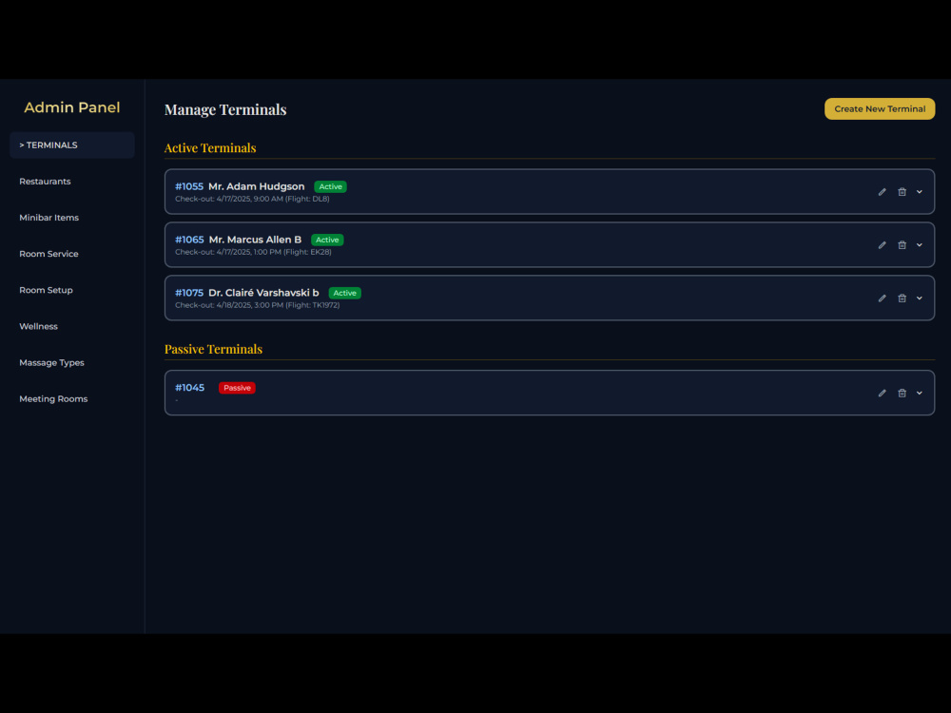Edit passive terminal #1045 with pencil icon

click(882, 393)
